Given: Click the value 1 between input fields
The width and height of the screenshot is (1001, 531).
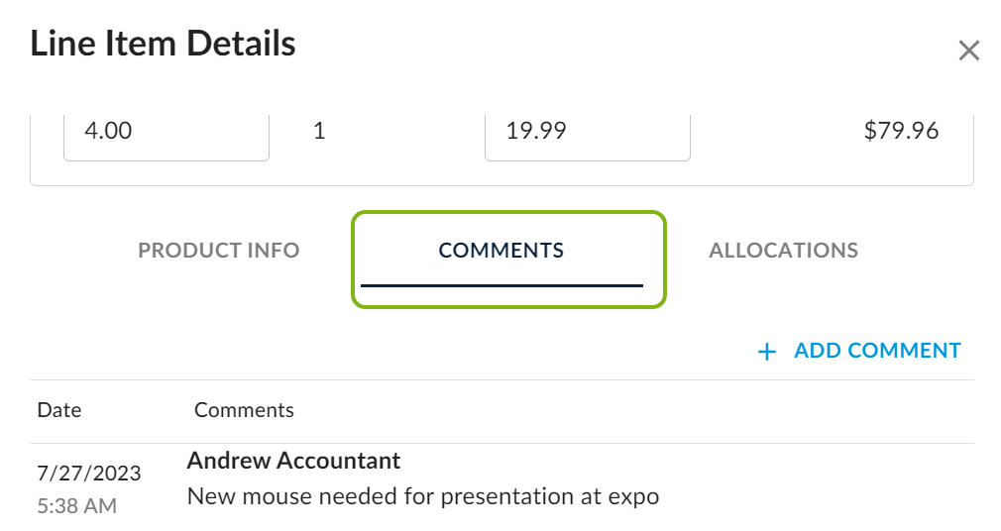Looking at the screenshot, I should 319,132.
